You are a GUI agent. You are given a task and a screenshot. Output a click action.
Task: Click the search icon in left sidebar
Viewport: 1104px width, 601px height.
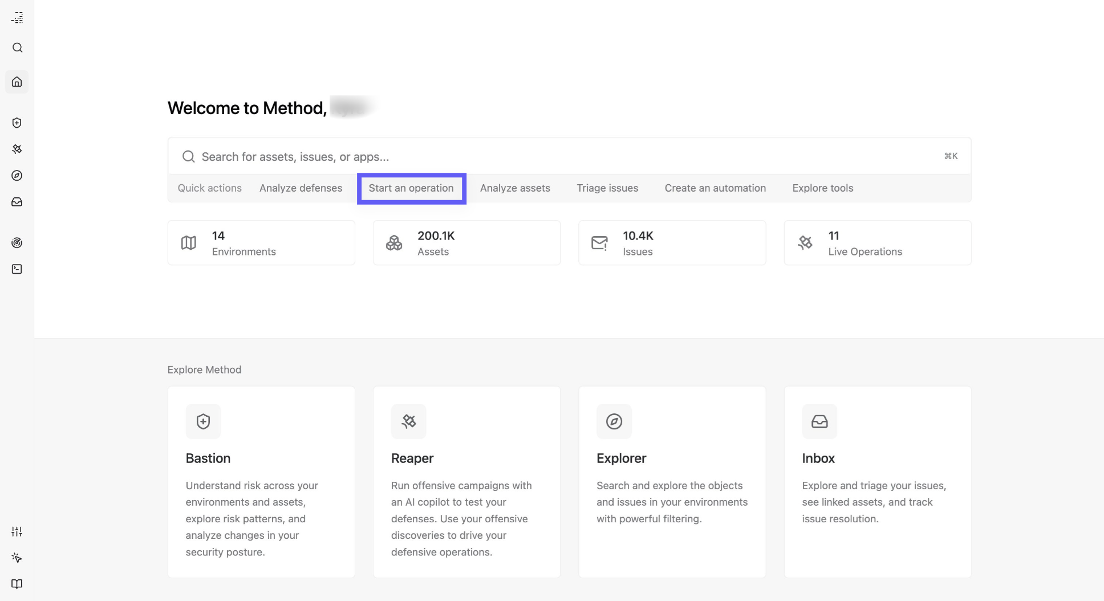tap(17, 48)
